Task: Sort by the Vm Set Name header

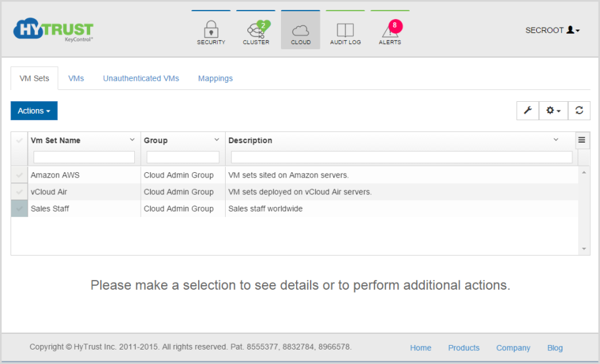Action: pos(55,141)
